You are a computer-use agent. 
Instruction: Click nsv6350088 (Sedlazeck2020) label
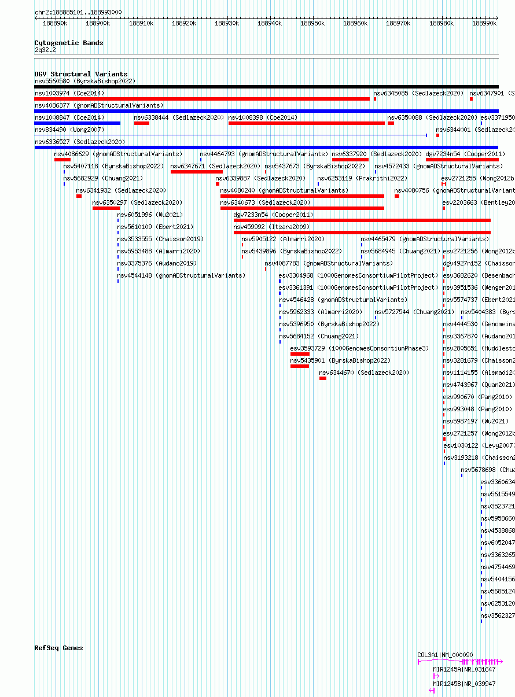point(433,117)
